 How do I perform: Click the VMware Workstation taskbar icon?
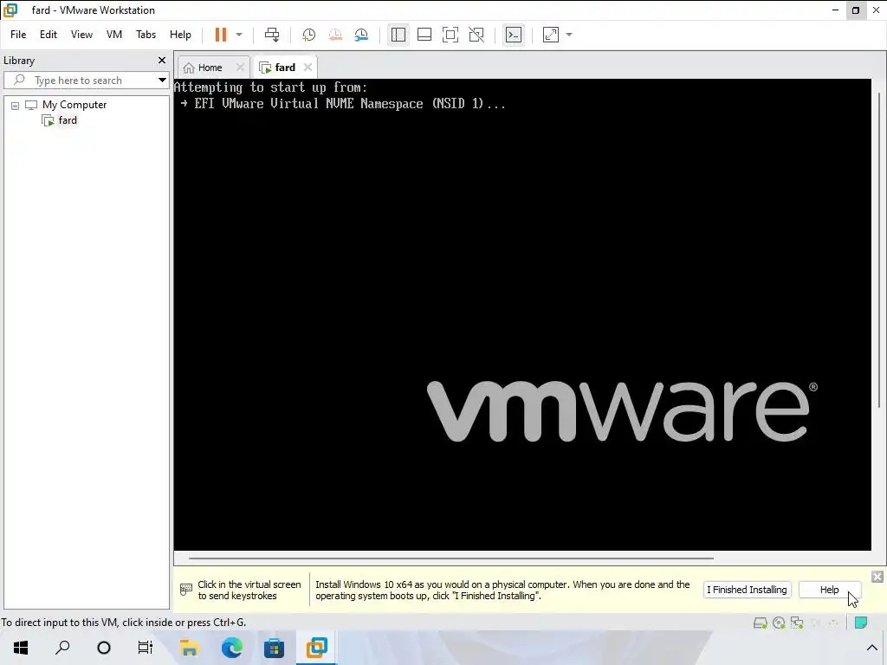tap(317, 648)
